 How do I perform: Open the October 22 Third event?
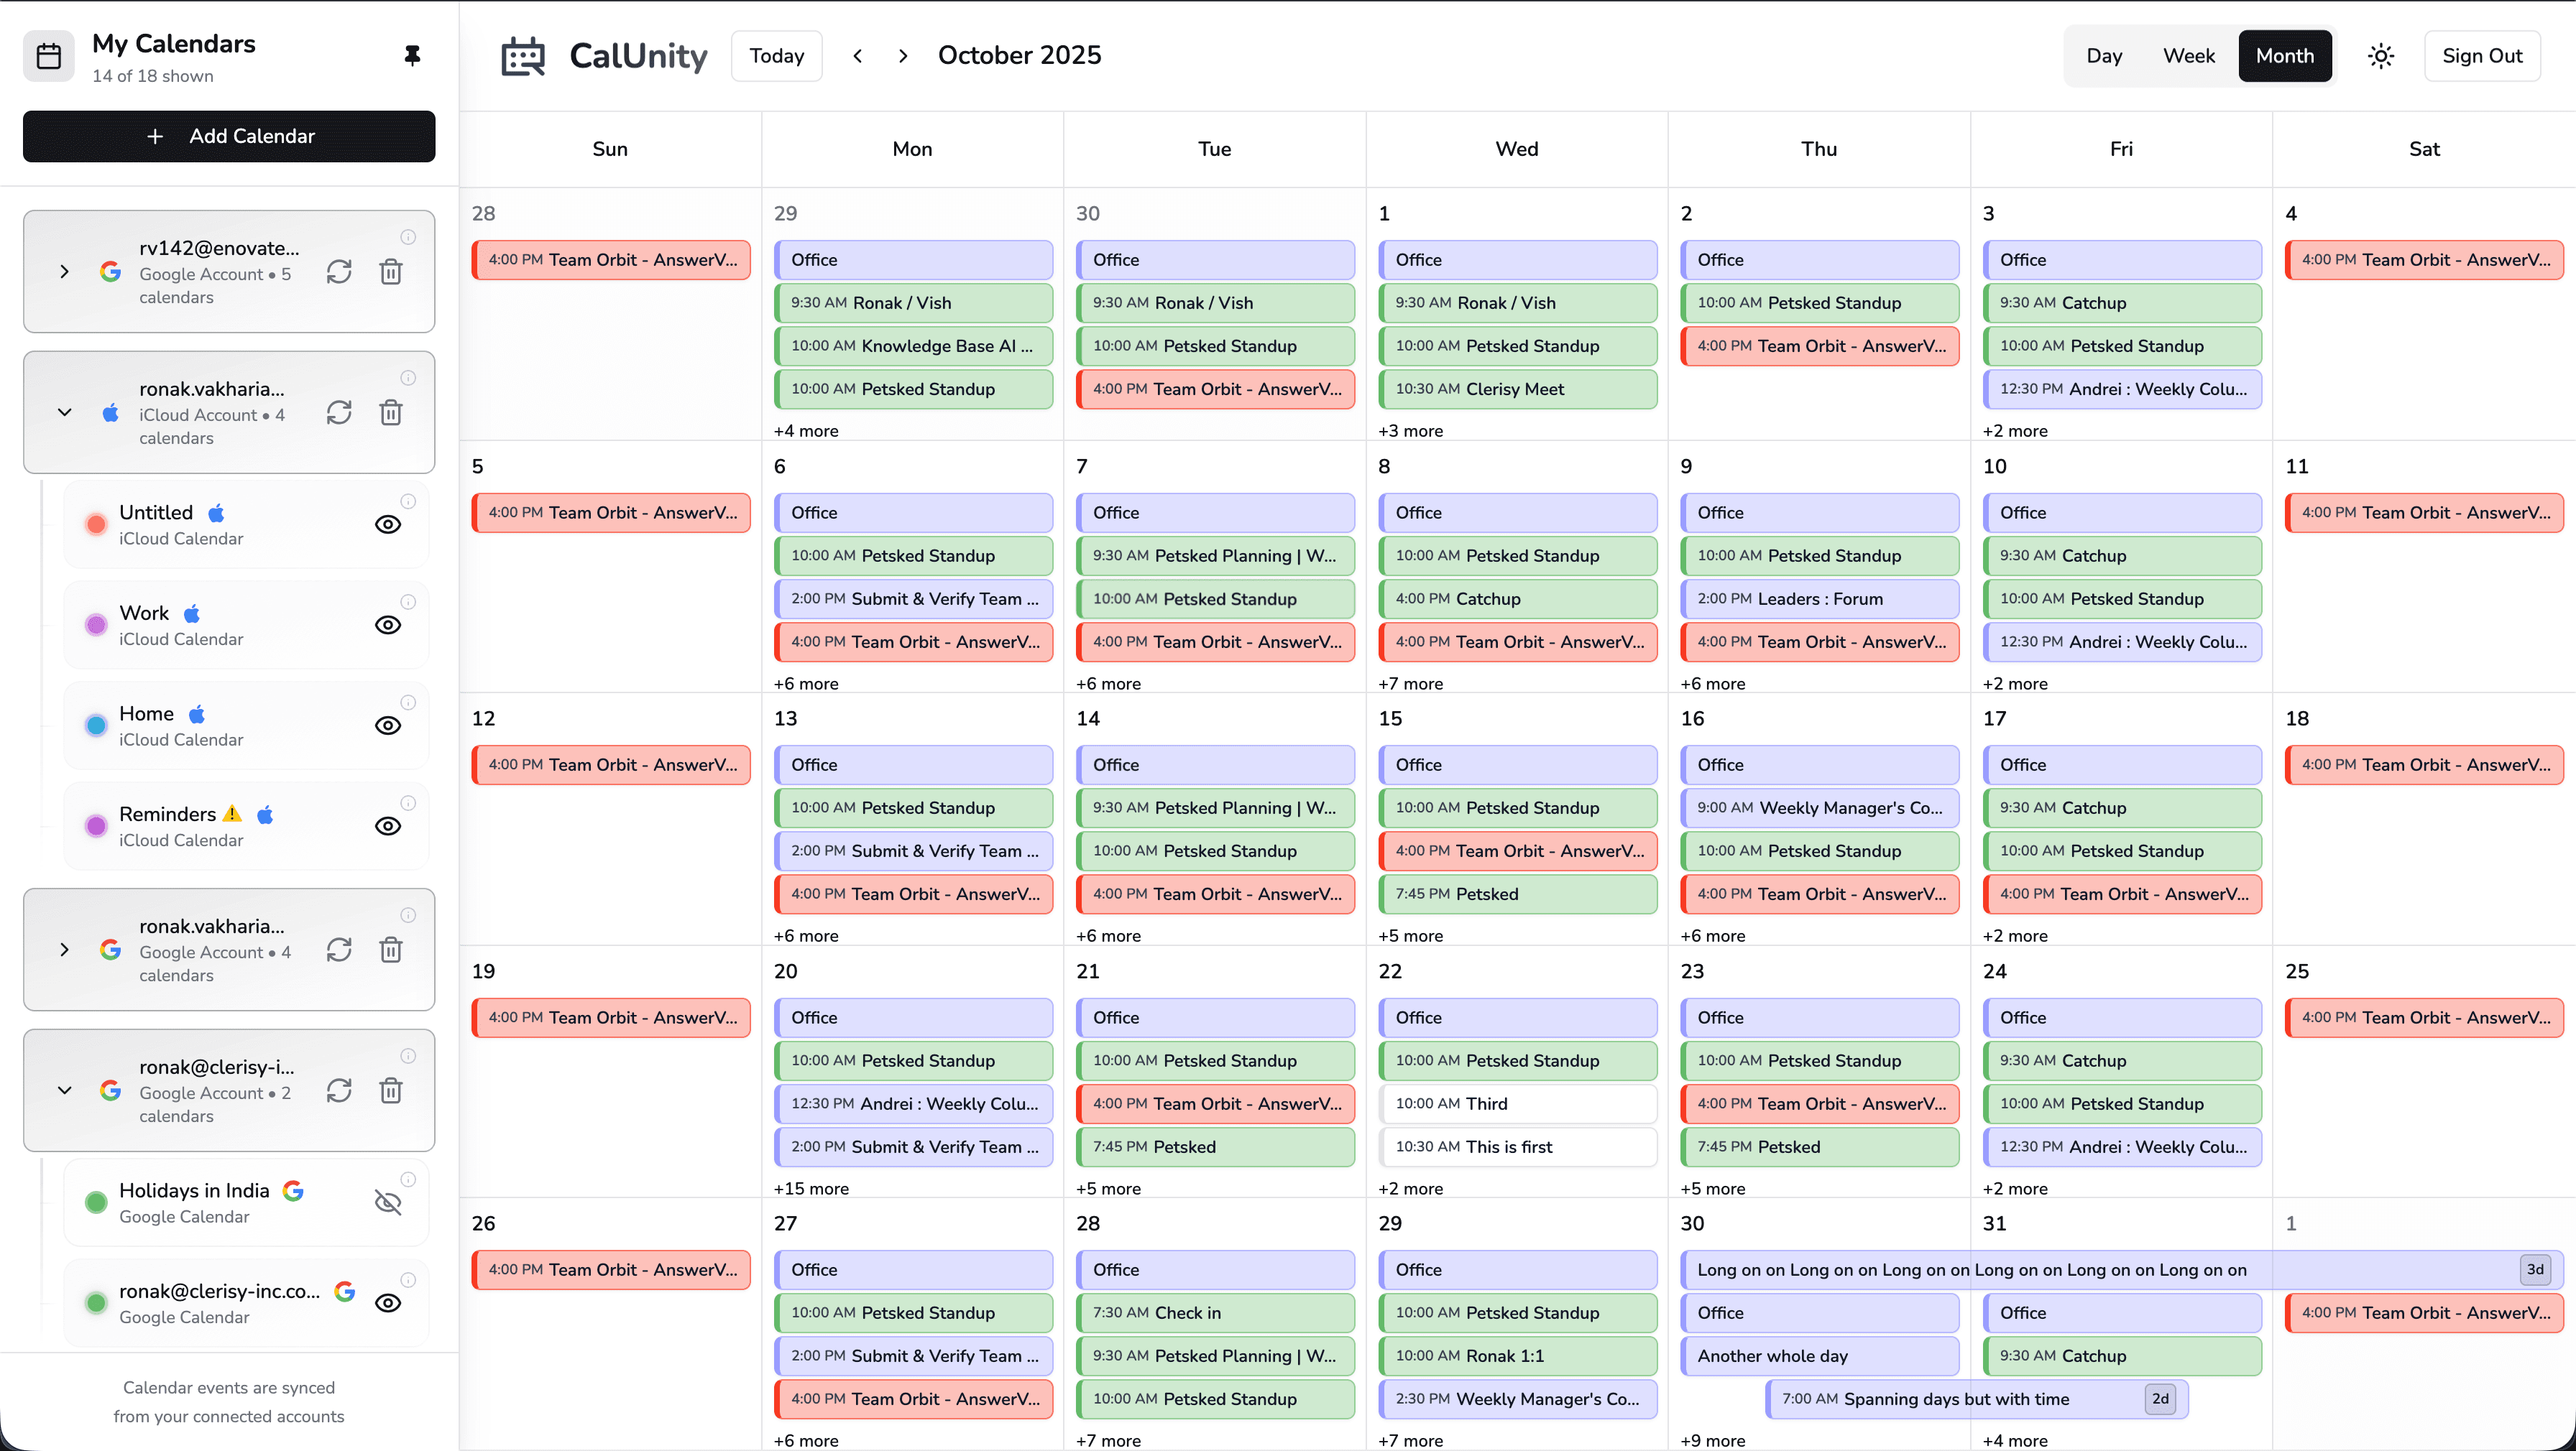point(1517,1103)
